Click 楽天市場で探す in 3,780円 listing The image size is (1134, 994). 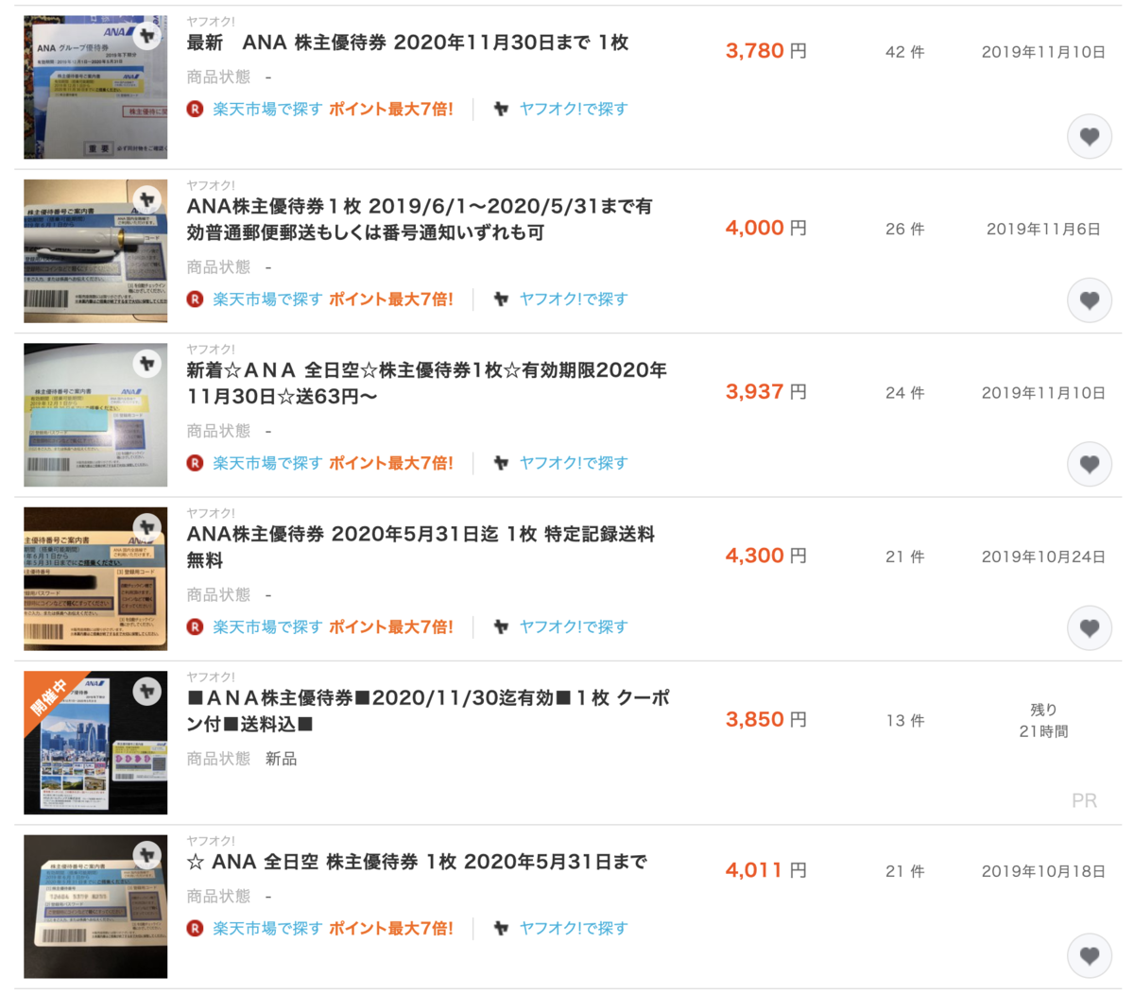pos(267,110)
